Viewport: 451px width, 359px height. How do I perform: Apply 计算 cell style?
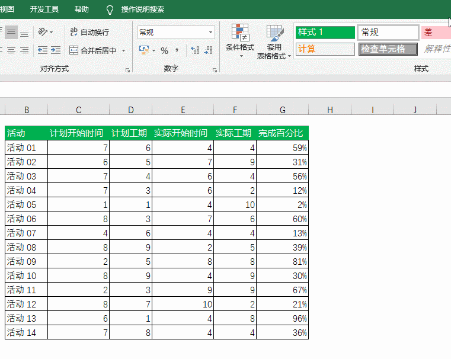[x=325, y=49]
